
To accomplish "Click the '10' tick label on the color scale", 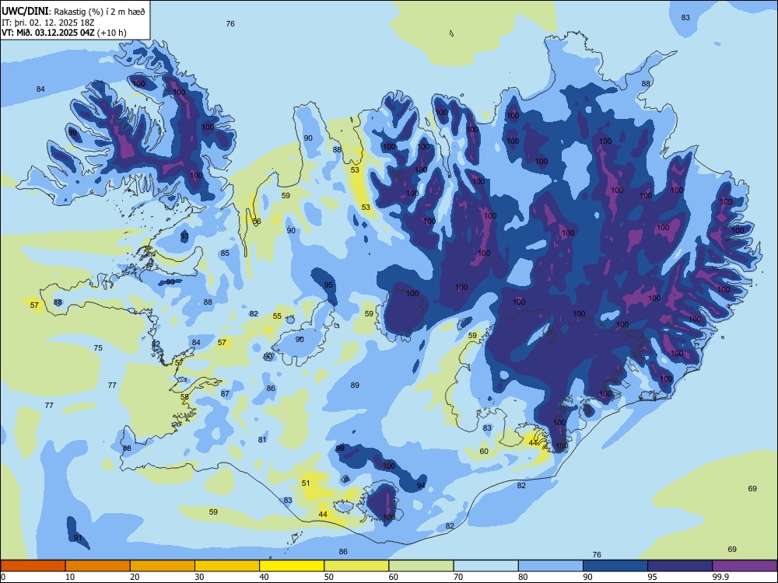I will pyautogui.click(x=70, y=577).
